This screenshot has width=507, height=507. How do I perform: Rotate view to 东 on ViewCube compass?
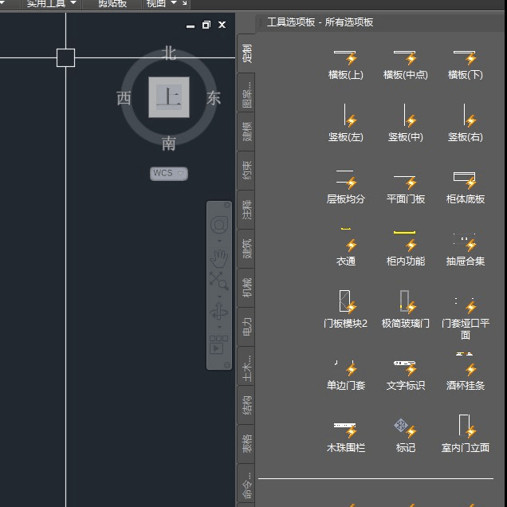[214, 98]
